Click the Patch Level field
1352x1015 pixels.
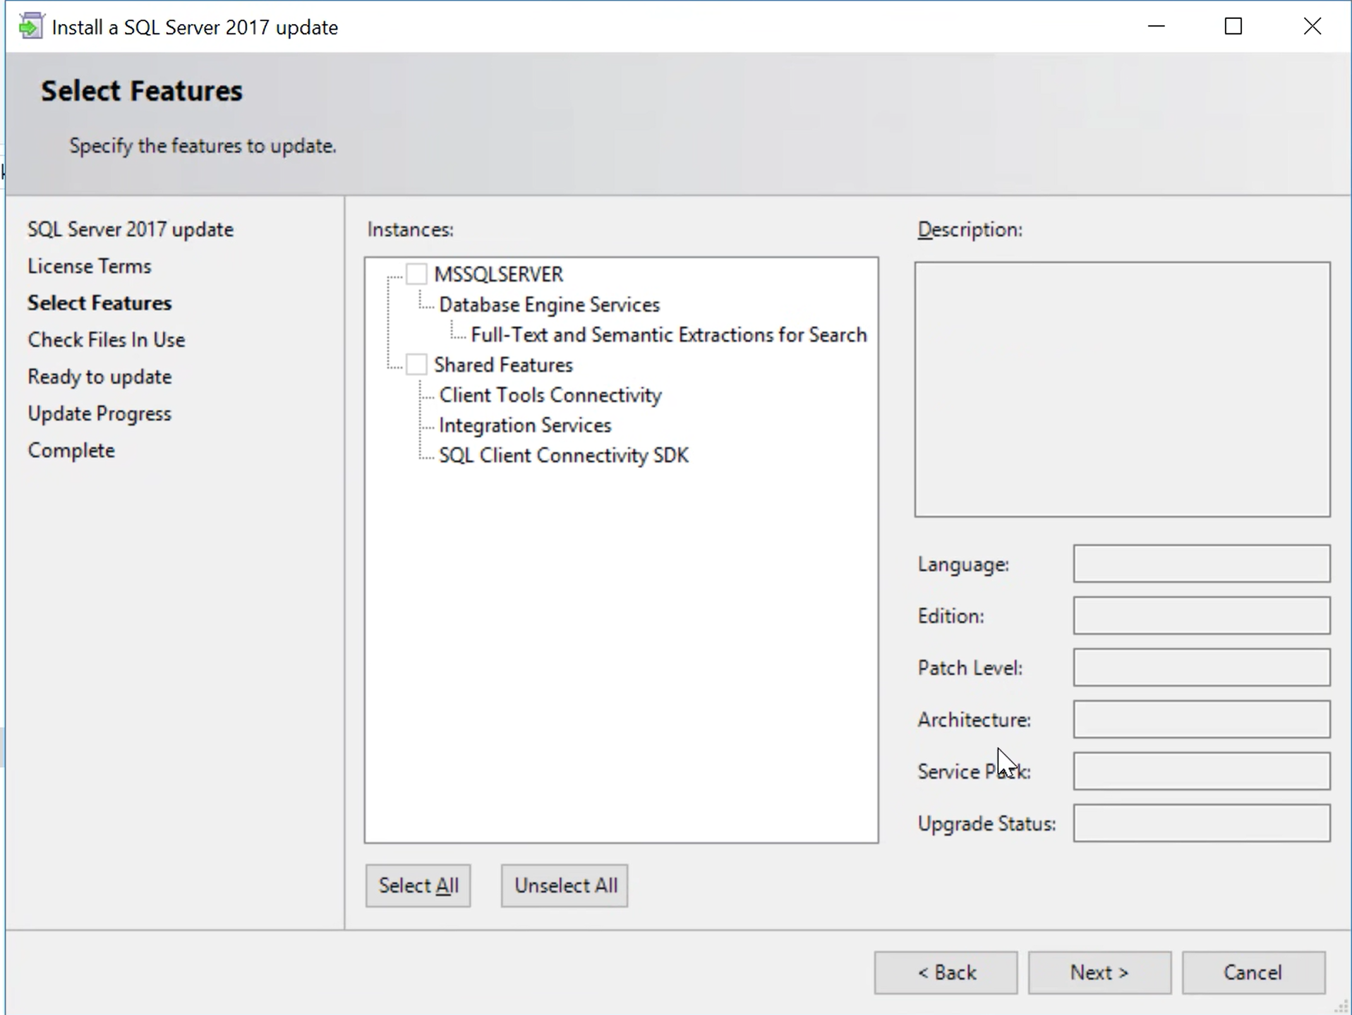pos(1199,667)
